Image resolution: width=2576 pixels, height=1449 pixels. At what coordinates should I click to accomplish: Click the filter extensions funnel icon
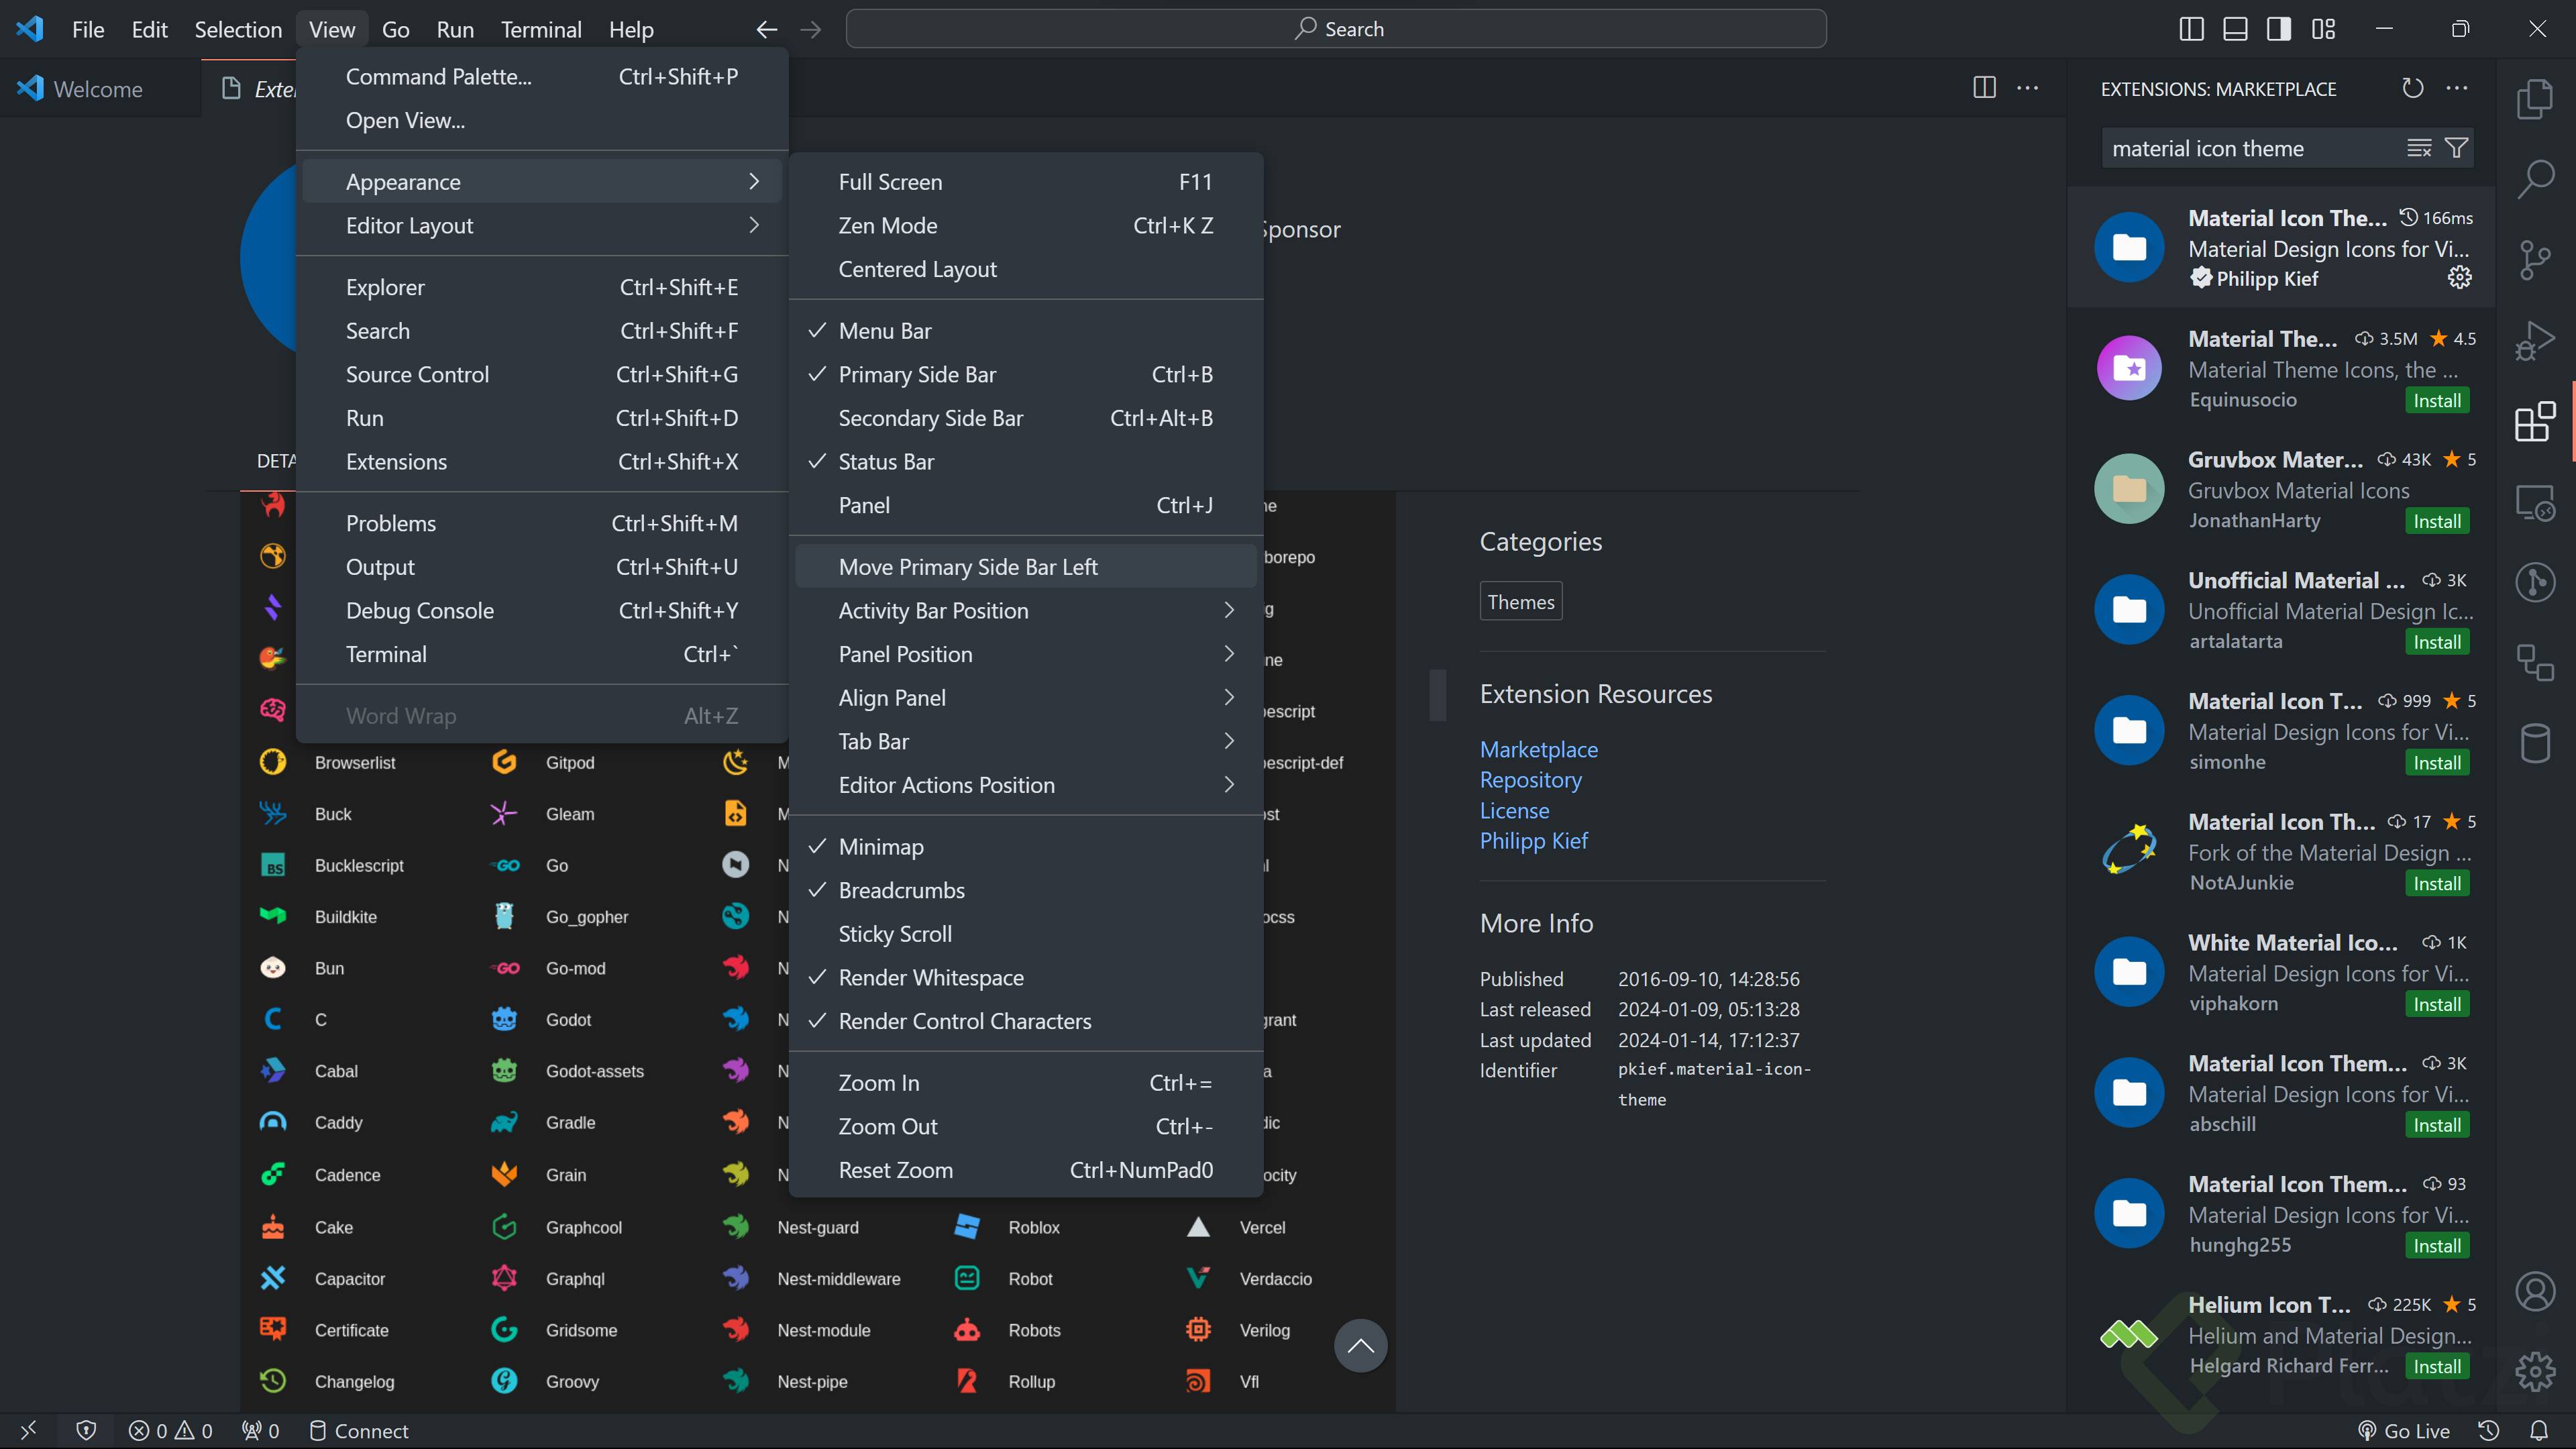pos(2456,148)
